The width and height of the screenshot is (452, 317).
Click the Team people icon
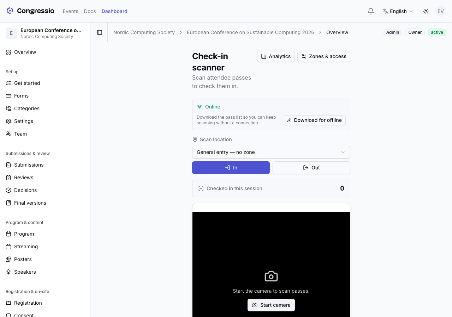click(8, 134)
